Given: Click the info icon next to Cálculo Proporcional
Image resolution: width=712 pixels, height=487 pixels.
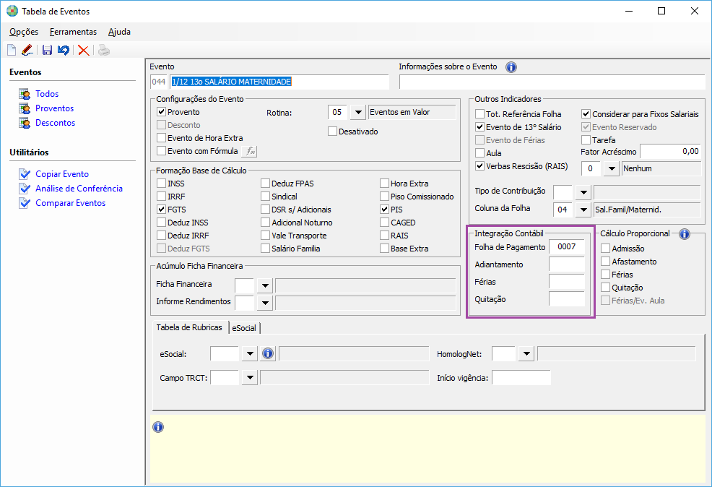Looking at the screenshot, I should coord(684,234).
